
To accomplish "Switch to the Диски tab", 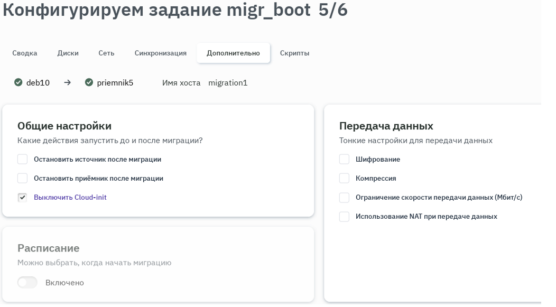I will click(68, 53).
